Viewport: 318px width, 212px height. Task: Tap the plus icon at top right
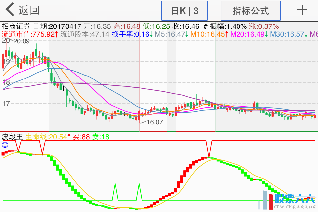point(302,10)
